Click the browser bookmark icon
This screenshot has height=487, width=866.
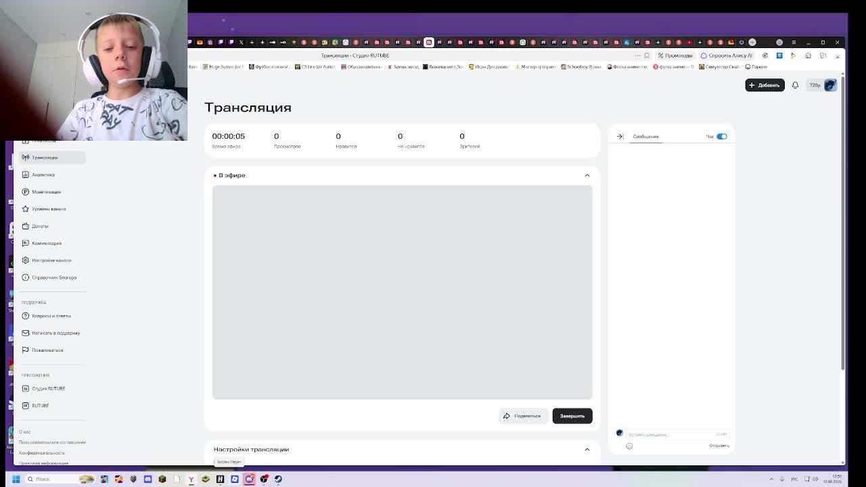(647, 55)
